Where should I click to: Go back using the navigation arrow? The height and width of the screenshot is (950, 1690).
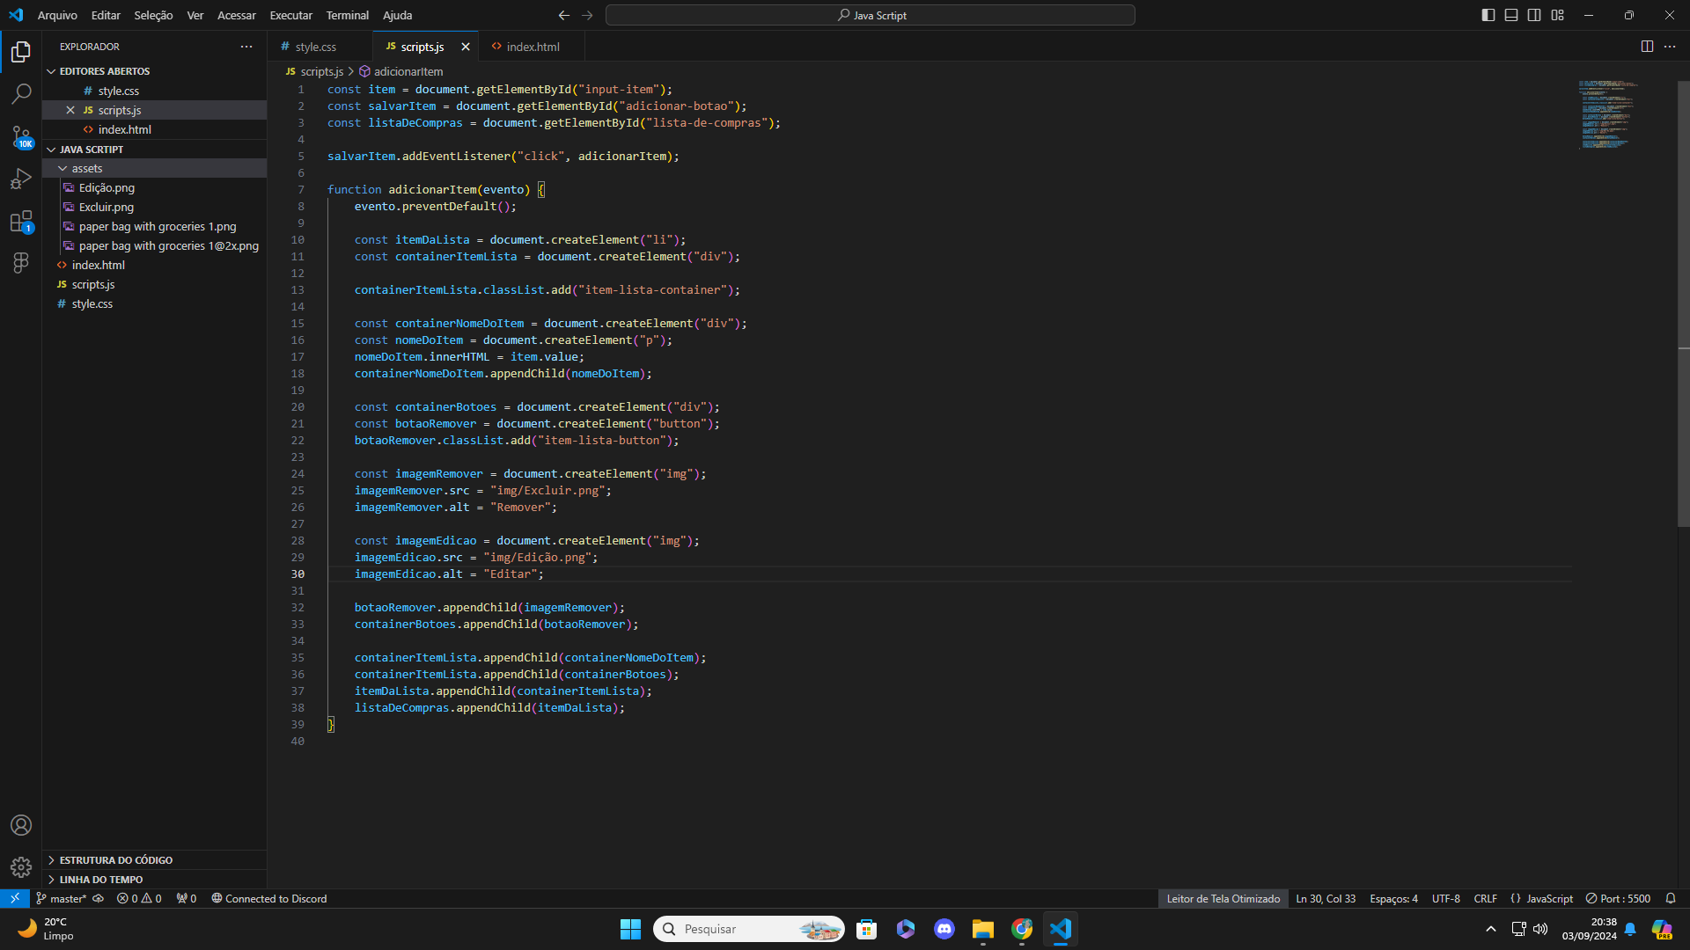click(x=564, y=15)
